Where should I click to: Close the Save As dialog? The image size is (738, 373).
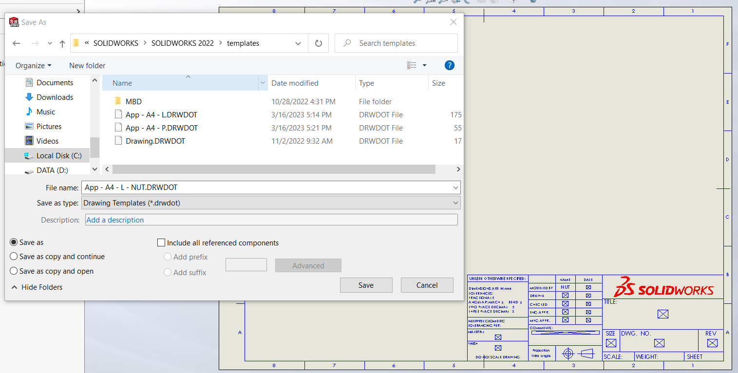click(x=454, y=22)
